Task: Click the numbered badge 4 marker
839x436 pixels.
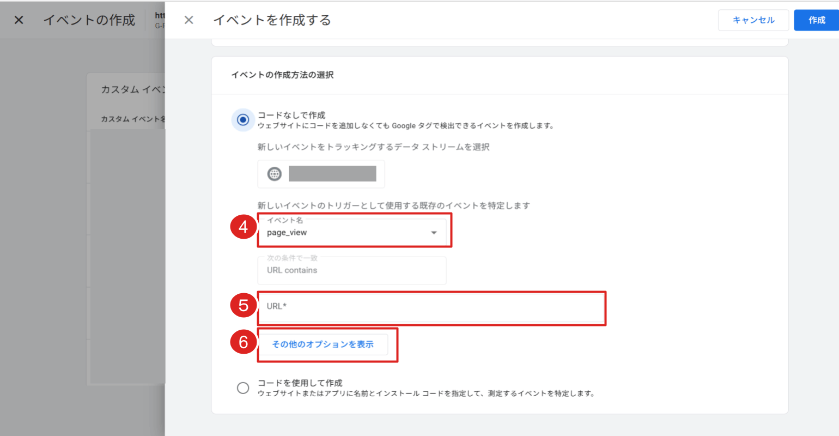Action: pos(244,227)
